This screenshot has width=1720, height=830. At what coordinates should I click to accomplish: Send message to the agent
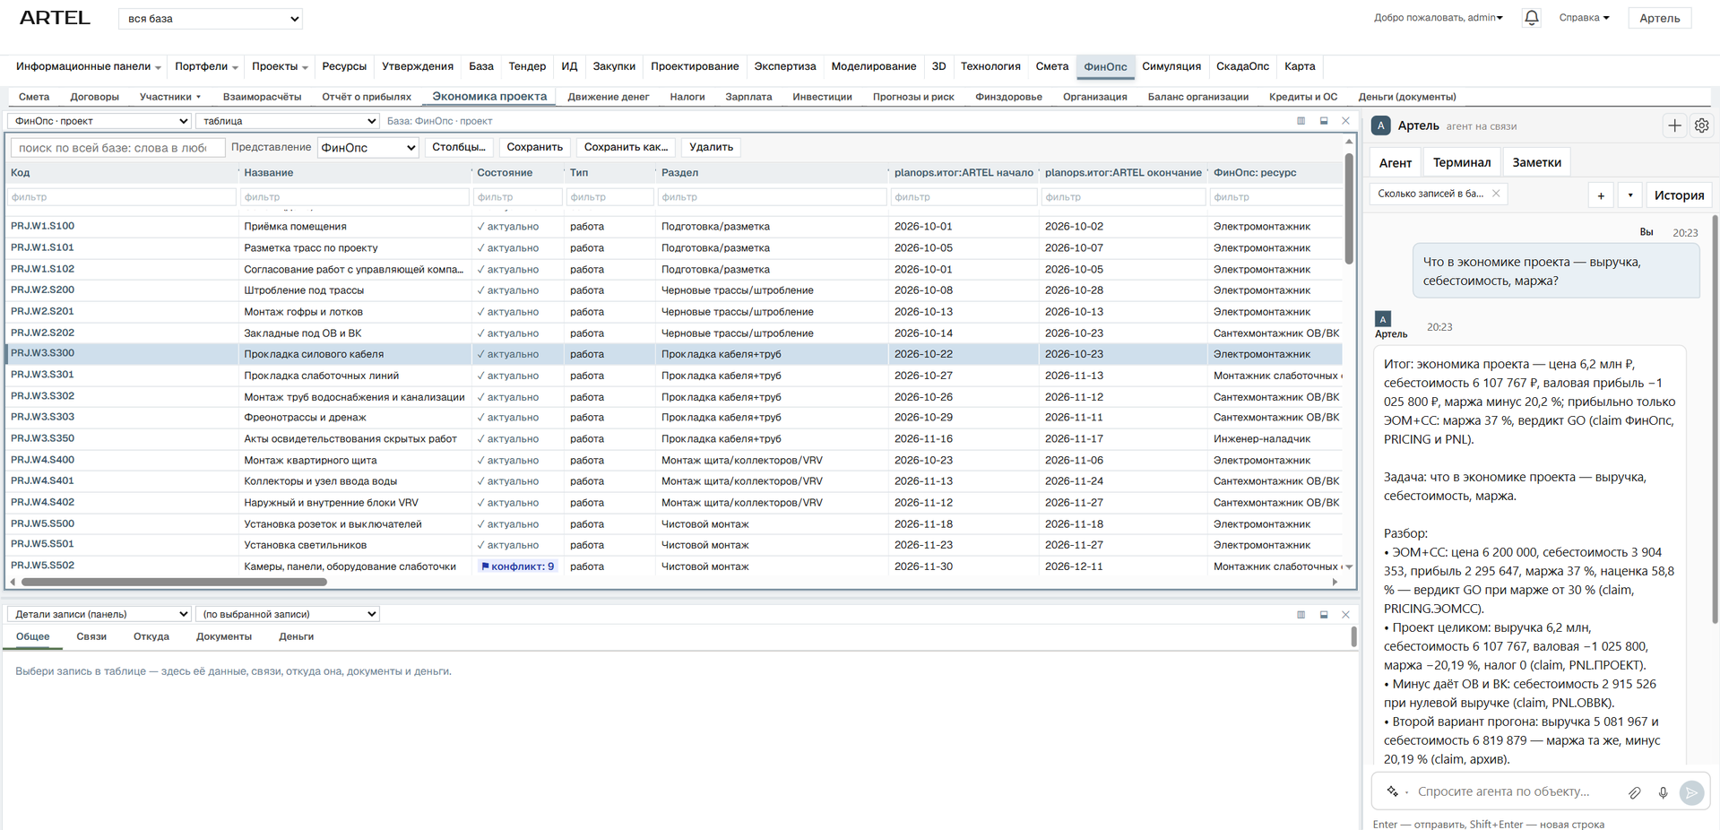click(1691, 792)
